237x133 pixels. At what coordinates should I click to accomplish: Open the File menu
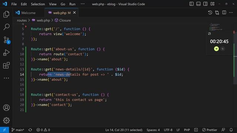(14, 4)
